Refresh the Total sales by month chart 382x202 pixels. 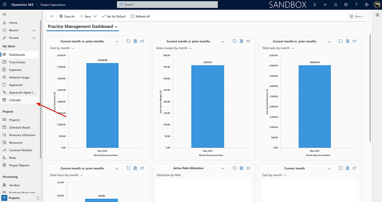(341, 41)
